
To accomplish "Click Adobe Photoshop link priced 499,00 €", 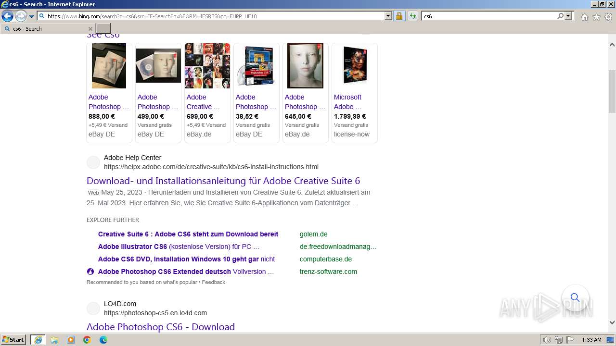I will [158, 102].
